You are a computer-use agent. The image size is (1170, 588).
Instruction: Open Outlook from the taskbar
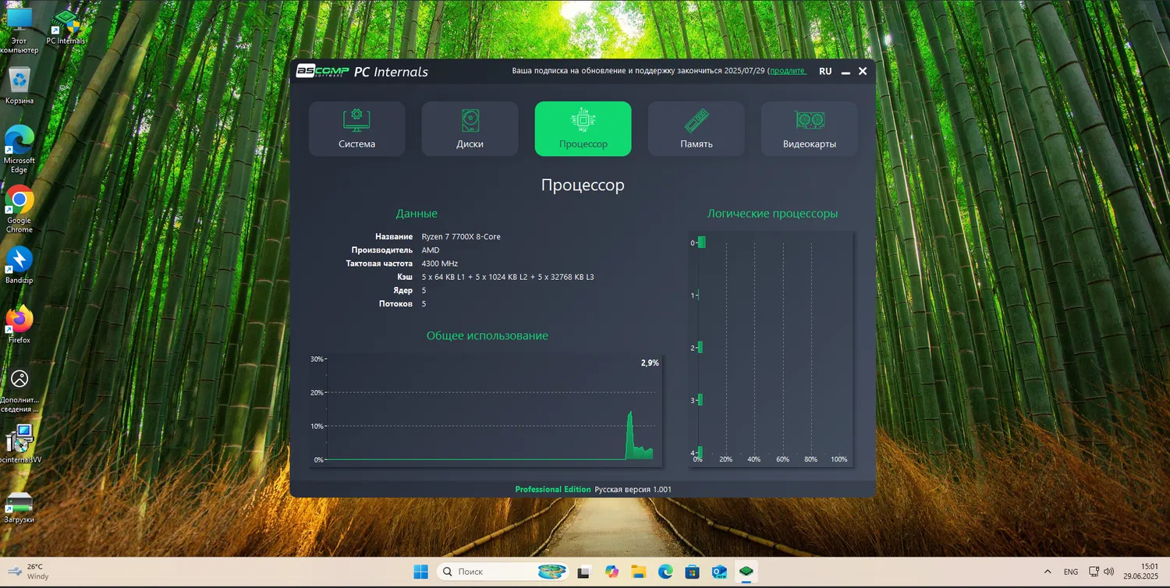point(719,572)
